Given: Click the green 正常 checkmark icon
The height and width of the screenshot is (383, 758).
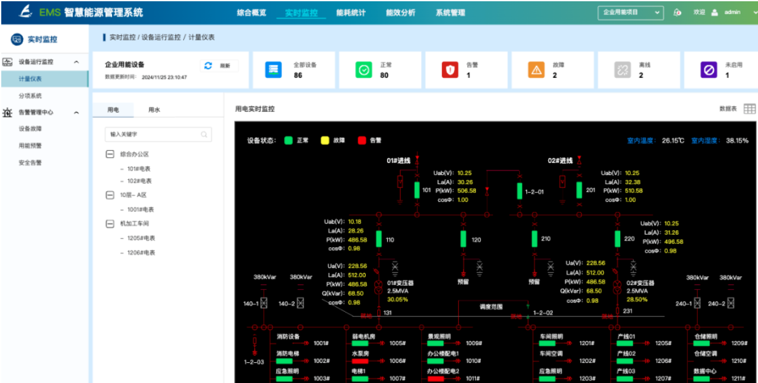Looking at the screenshot, I should coord(363,70).
